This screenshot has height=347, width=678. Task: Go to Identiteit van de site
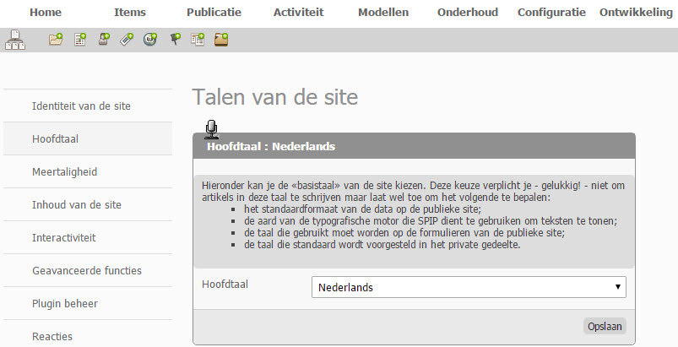(x=81, y=106)
